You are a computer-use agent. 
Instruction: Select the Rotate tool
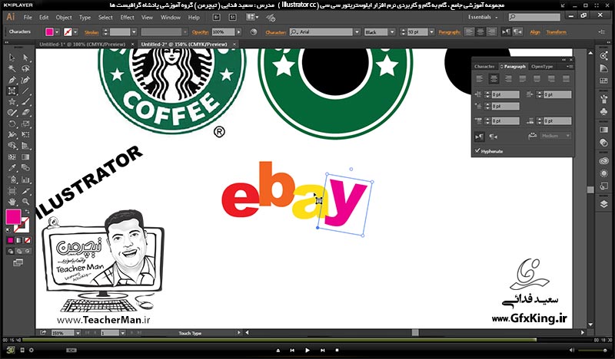12,124
